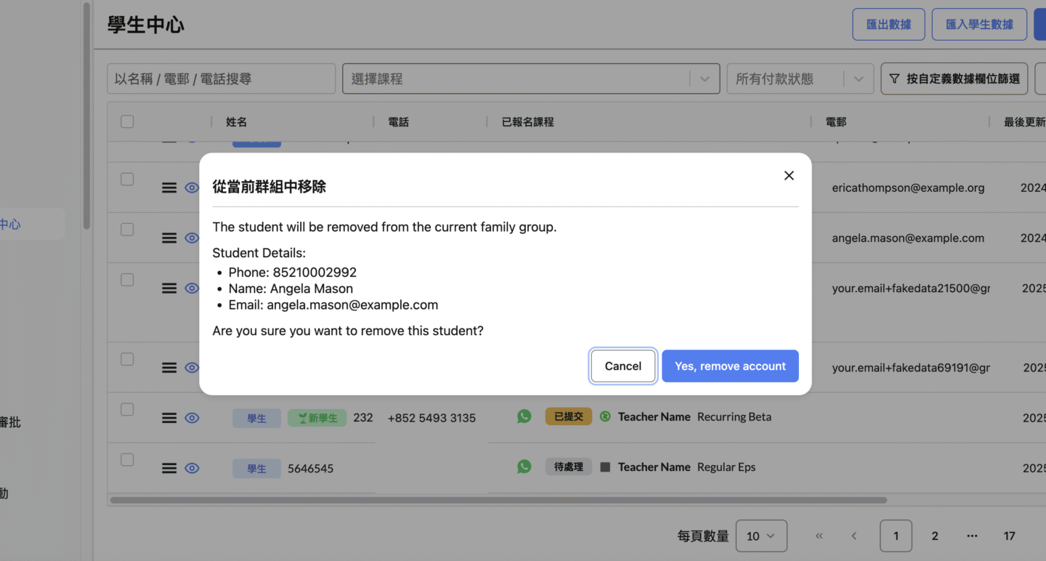Open hamburger menu for student 5646545
The height and width of the screenshot is (561, 1046).
[x=169, y=469]
